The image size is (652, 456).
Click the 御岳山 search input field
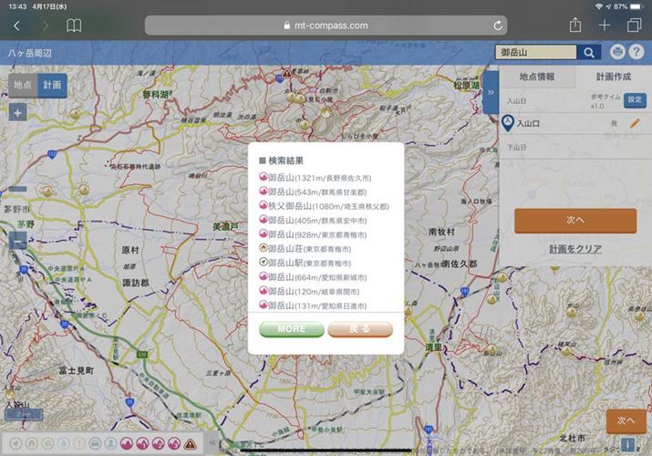(x=536, y=53)
